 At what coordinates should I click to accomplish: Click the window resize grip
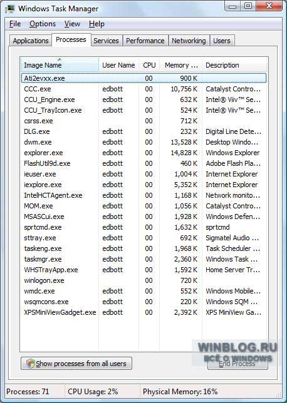279,394
